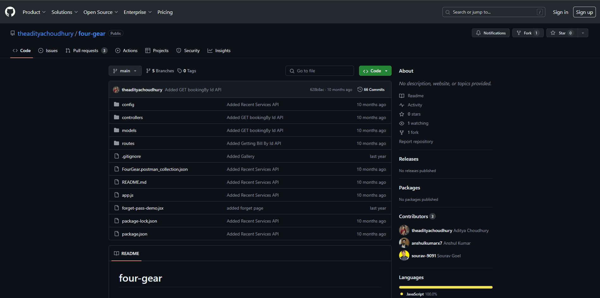Viewport: 600px width, 298px height.
Task: Click the README.md file icon
Action: [117, 182]
